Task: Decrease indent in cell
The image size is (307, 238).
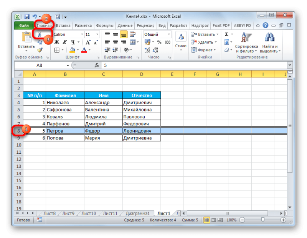Action: [107, 50]
